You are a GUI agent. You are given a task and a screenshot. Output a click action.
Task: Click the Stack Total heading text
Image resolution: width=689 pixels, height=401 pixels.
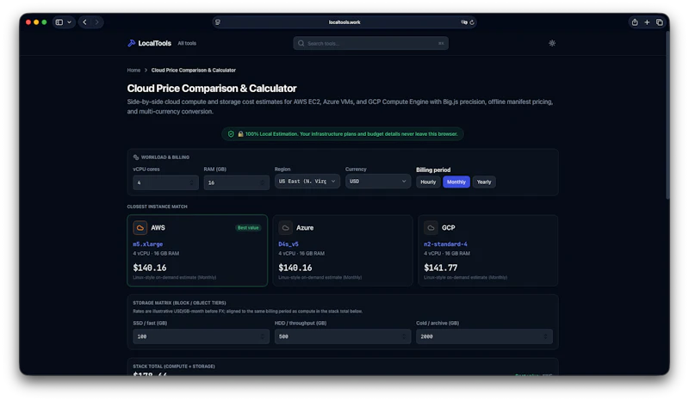click(x=174, y=367)
